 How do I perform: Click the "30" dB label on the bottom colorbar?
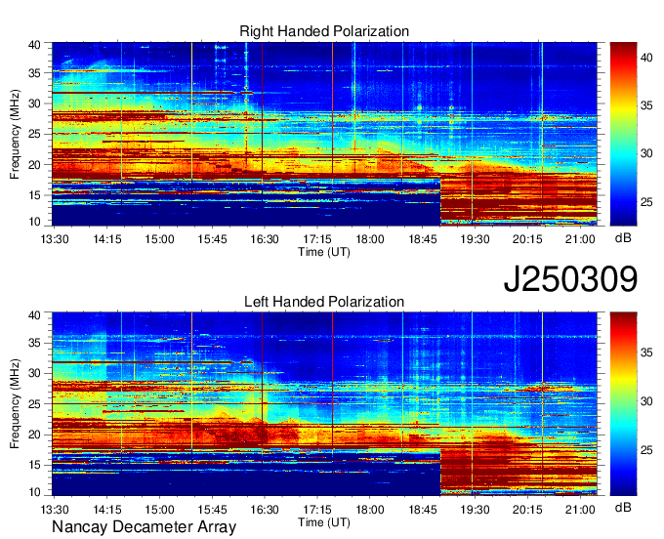(646, 401)
